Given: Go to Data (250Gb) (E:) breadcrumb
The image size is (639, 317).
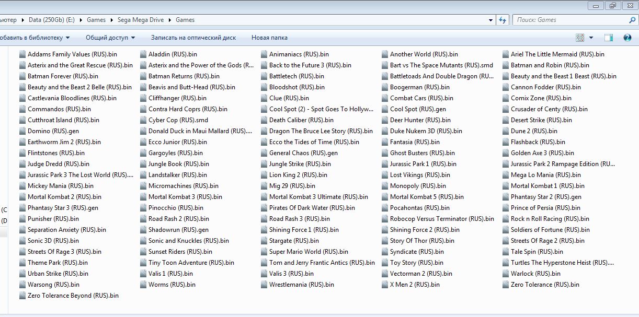Looking at the screenshot, I should point(52,20).
